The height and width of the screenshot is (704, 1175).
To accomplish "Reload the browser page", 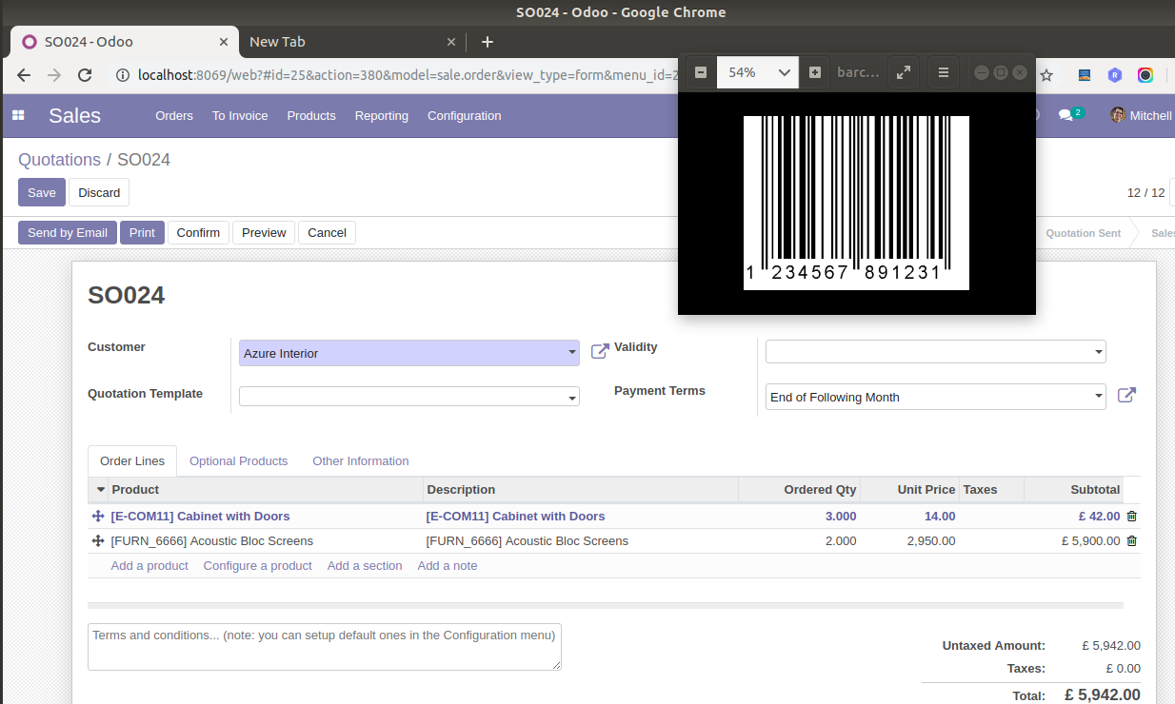I will (85, 75).
